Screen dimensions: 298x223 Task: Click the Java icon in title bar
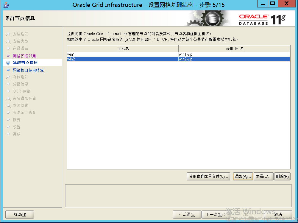click(6, 5)
